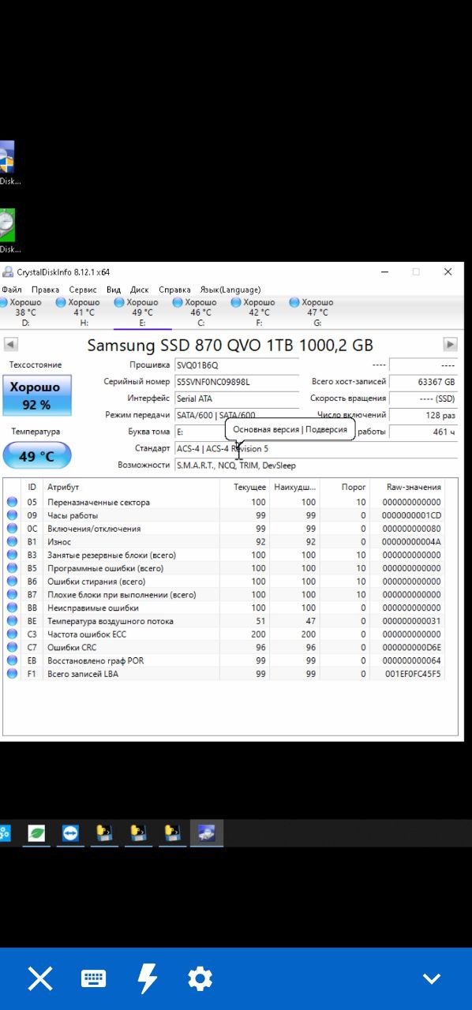472x1010 pixels.
Task: Open the Сервис menu
Action: 83,290
